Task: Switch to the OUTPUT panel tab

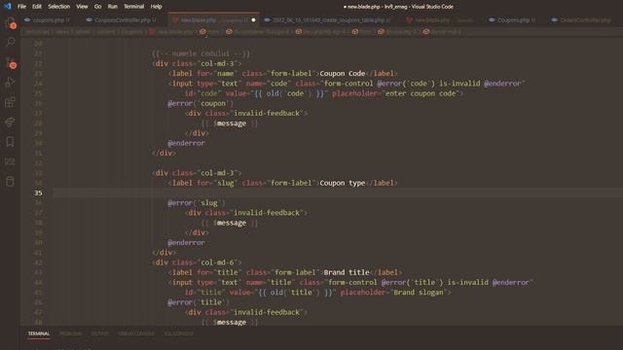Action: (x=99, y=333)
